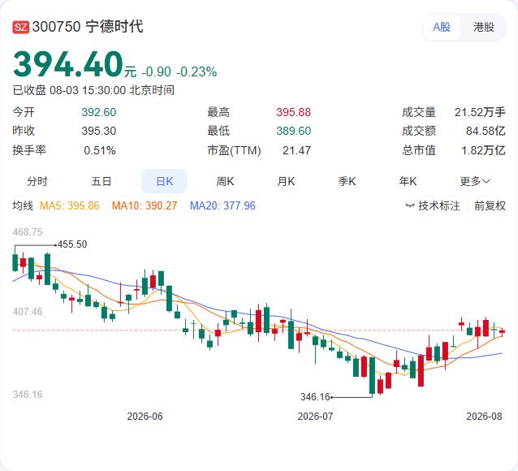Click the 最低 value 389.60
This screenshot has height=471, width=518.
(294, 131)
